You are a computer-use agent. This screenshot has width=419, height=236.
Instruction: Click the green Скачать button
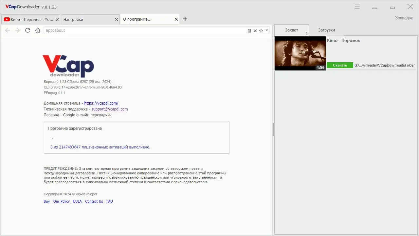pyautogui.click(x=340, y=65)
